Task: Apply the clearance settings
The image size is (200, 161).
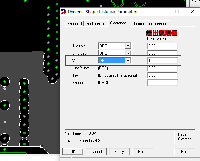Action: 119,151
